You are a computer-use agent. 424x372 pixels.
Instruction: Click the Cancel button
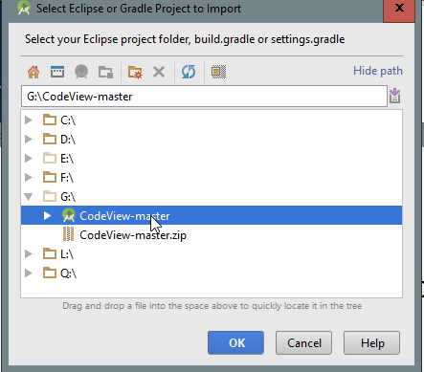click(x=303, y=343)
